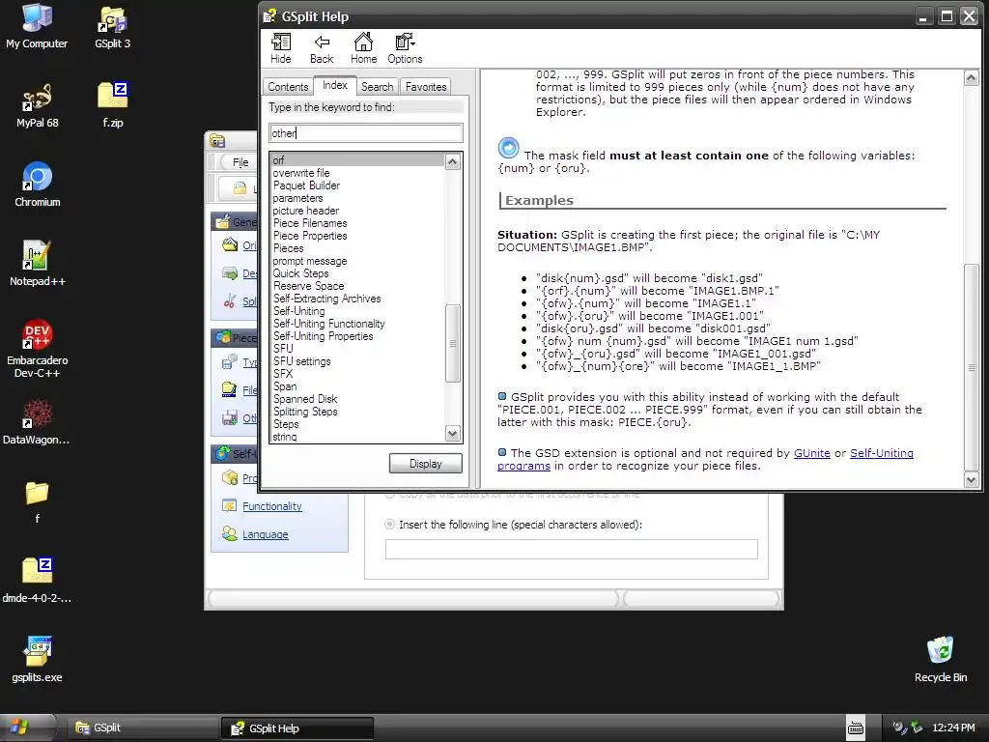Select 'picture header' index entry
989x742 pixels.
pyautogui.click(x=306, y=211)
